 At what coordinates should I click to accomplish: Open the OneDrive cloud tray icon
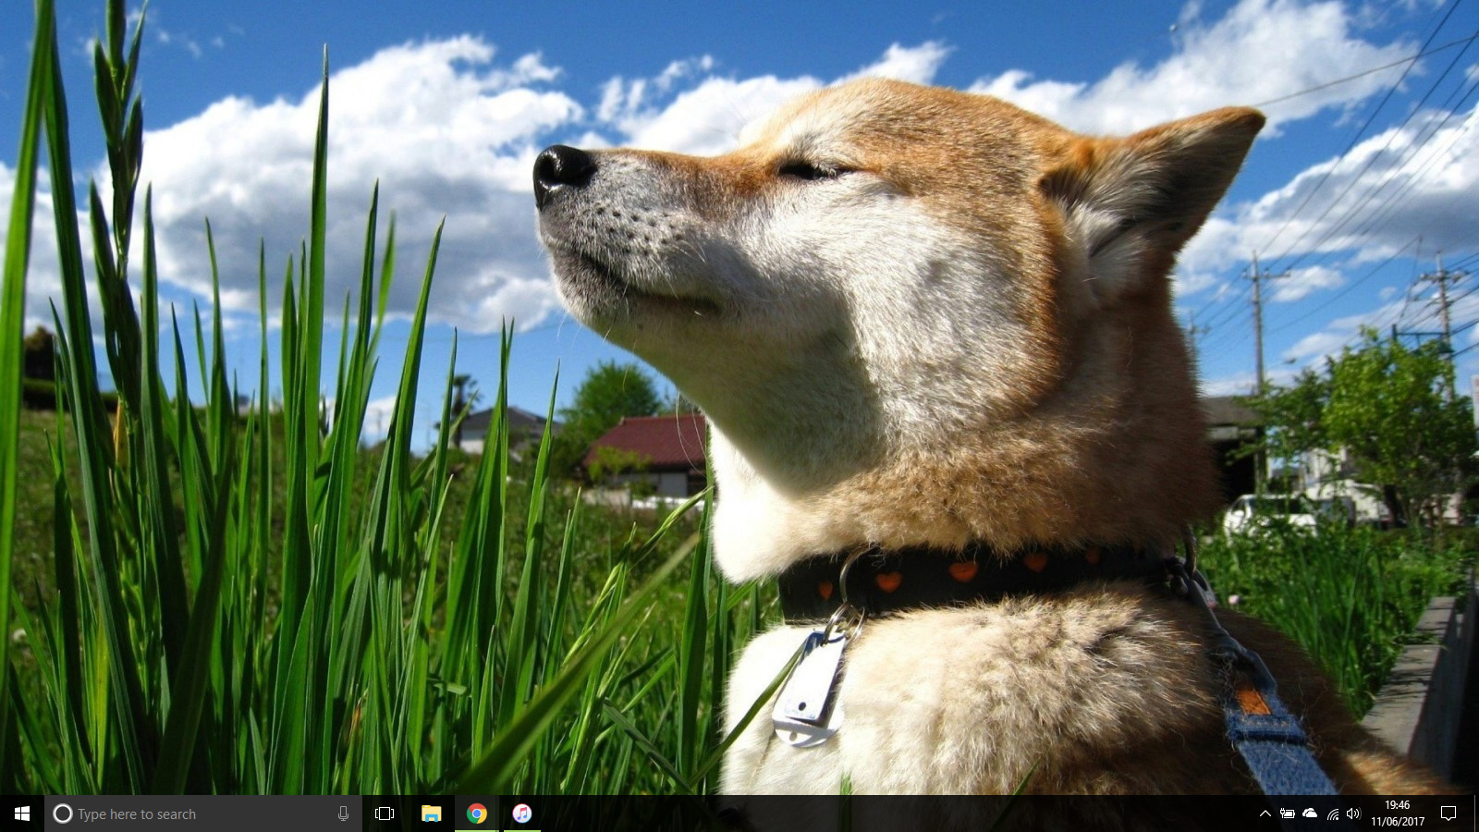[1310, 814]
